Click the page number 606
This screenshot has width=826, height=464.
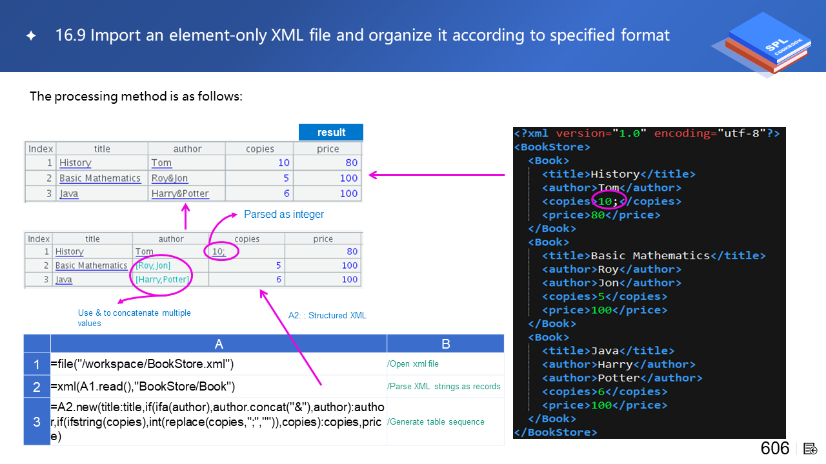[x=774, y=449]
